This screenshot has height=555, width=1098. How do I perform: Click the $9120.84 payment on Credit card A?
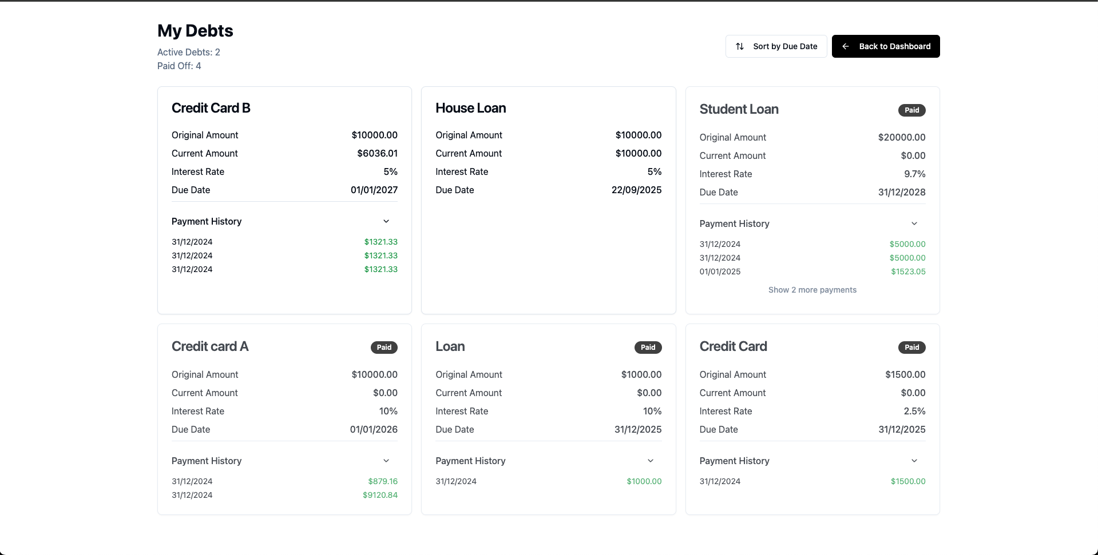click(380, 495)
